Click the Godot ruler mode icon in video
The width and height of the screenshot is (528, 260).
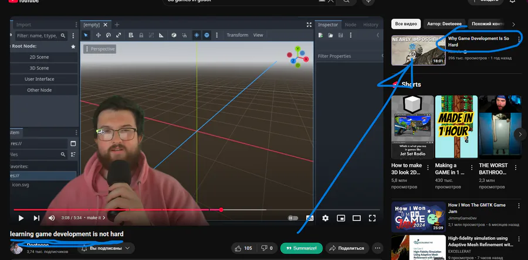(x=161, y=35)
